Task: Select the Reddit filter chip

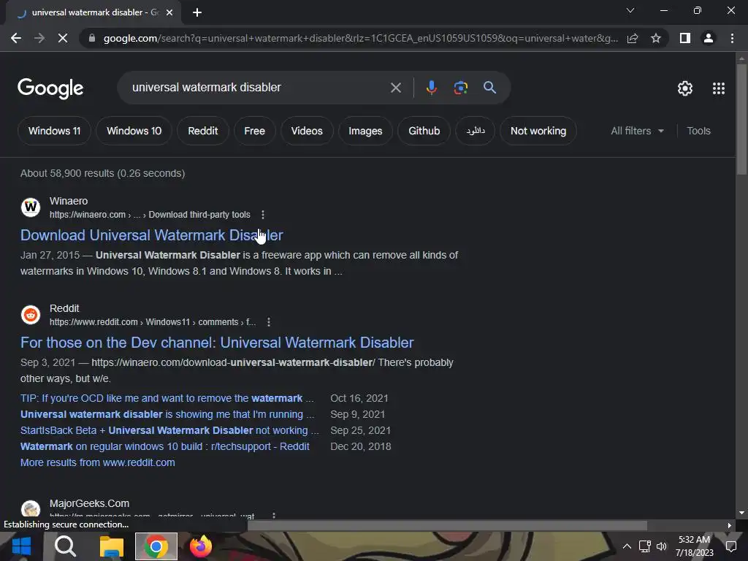Action: tap(203, 131)
